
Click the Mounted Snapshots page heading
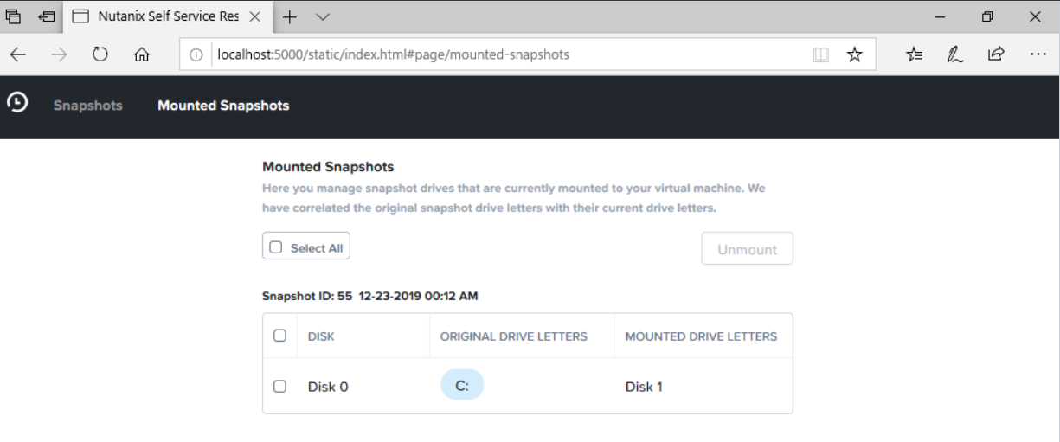coord(328,167)
